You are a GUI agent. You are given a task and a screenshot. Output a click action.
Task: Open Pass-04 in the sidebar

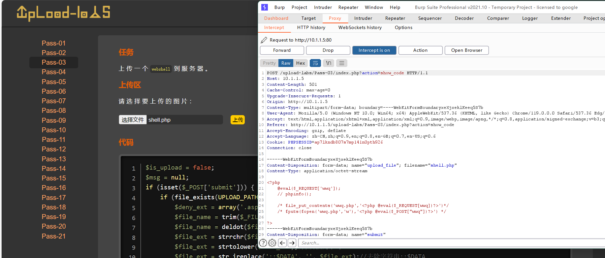pyautogui.click(x=53, y=72)
